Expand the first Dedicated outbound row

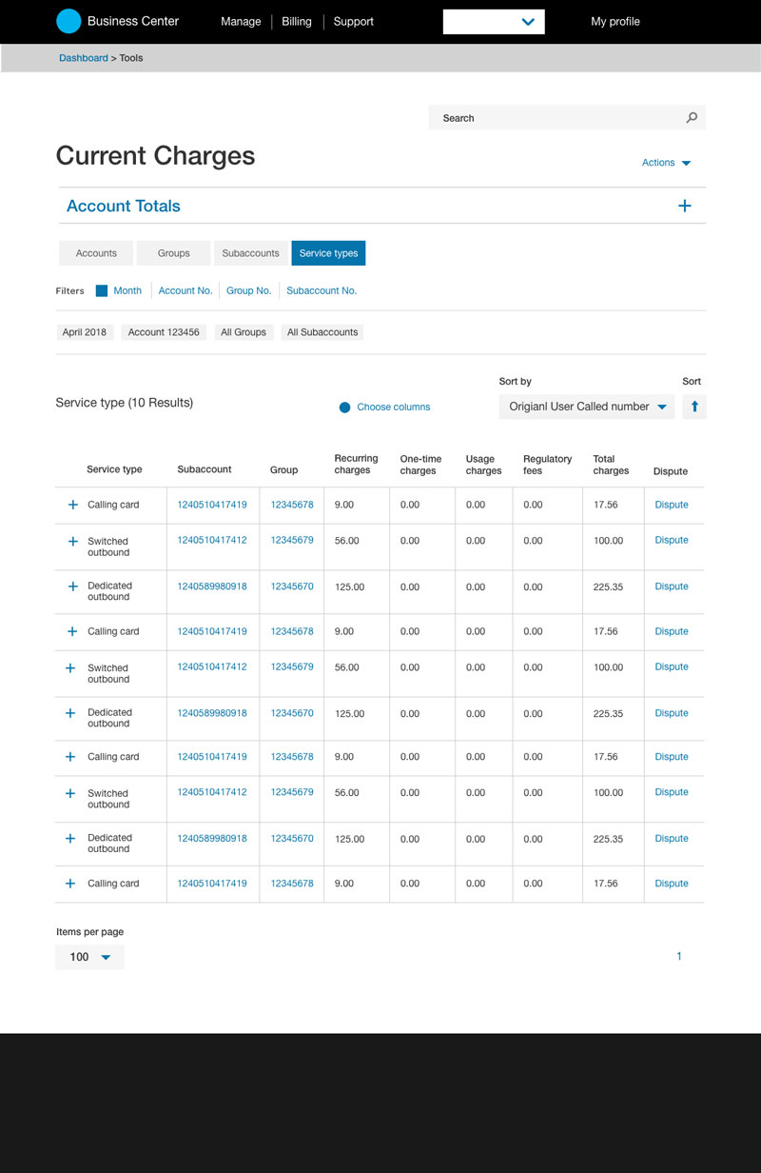(72, 586)
